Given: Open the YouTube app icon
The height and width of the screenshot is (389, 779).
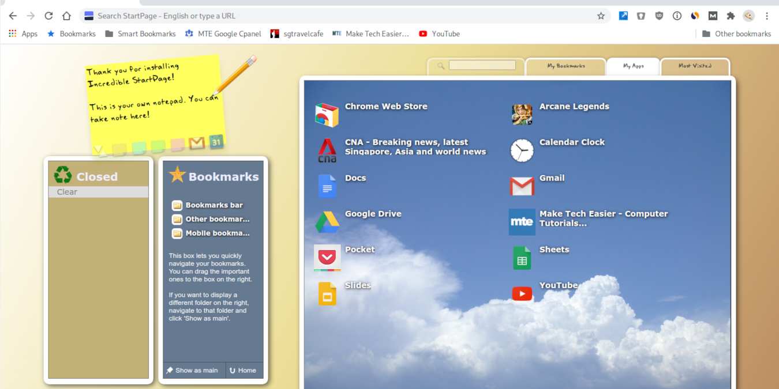Looking at the screenshot, I should (x=521, y=293).
